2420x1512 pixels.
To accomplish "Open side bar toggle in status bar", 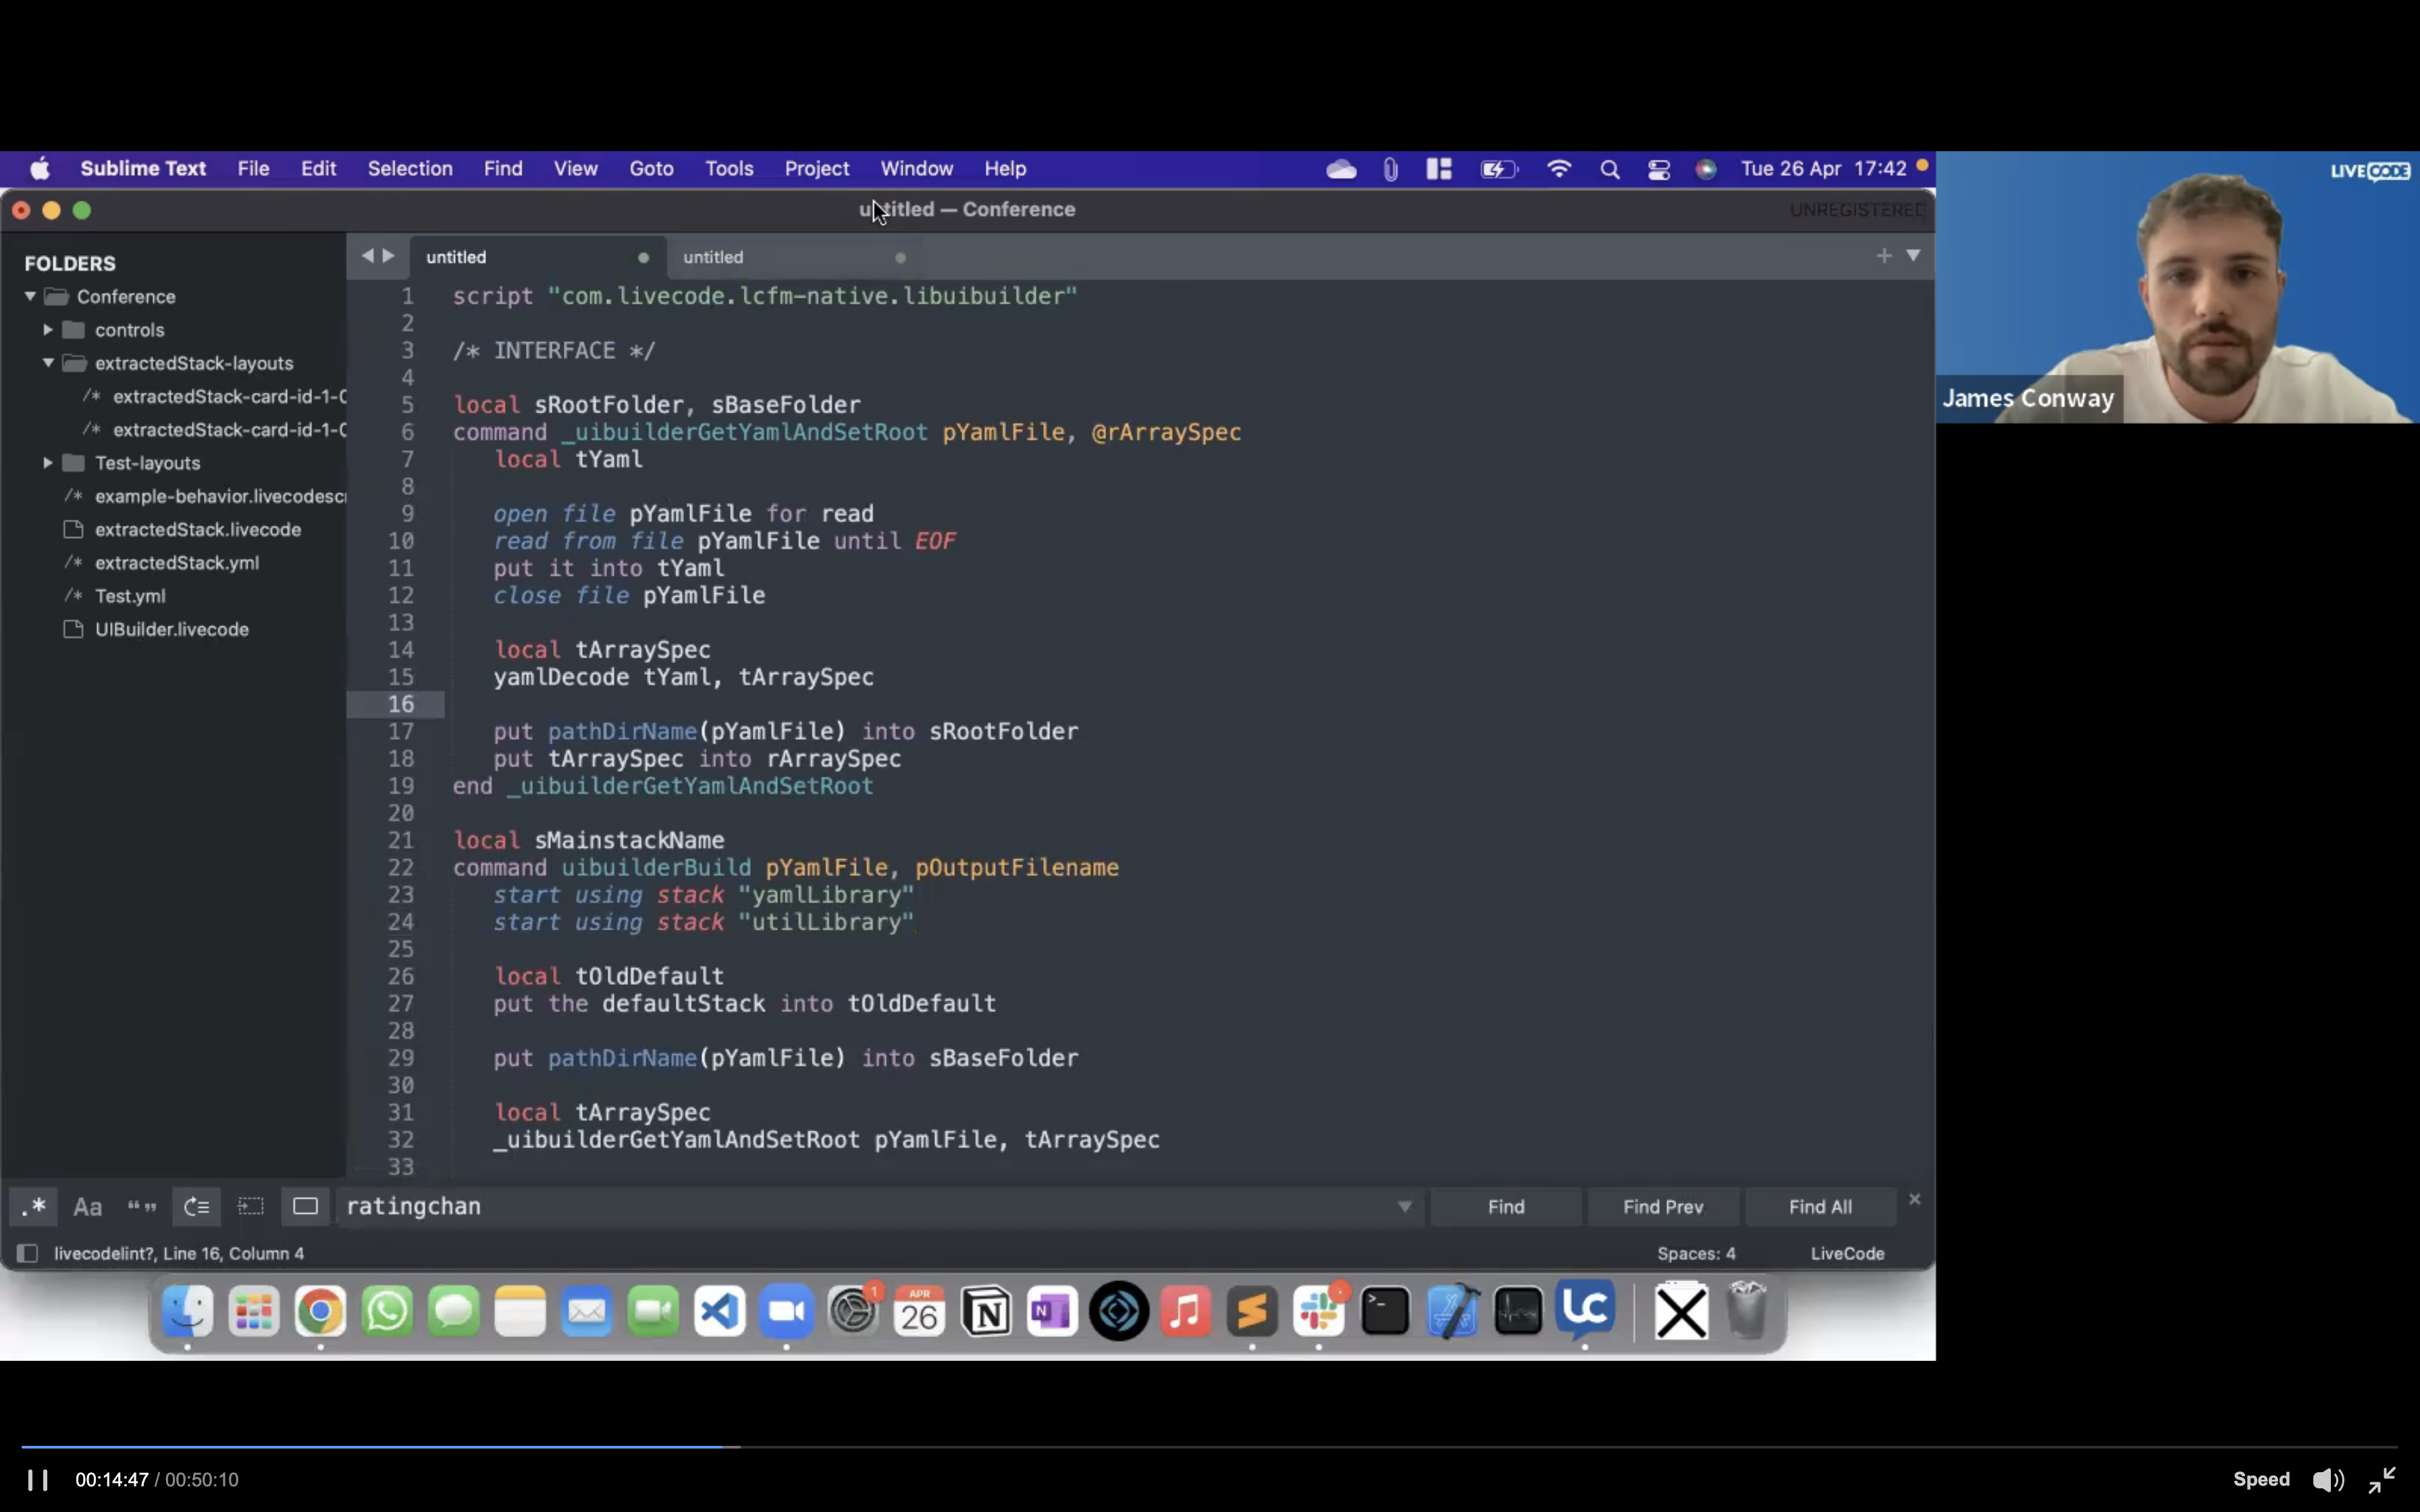I will pyautogui.click(x=28, y=1254).
